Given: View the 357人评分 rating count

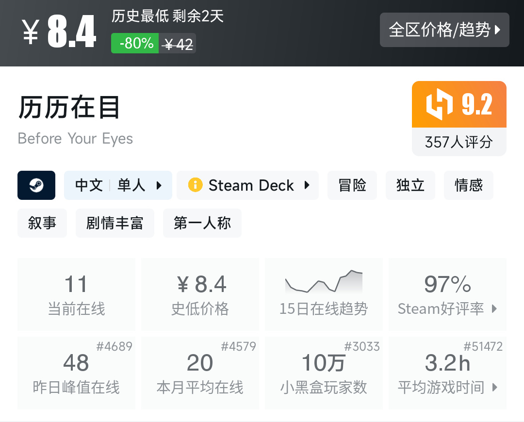Looking at the screenshot, I should [459, 142].
